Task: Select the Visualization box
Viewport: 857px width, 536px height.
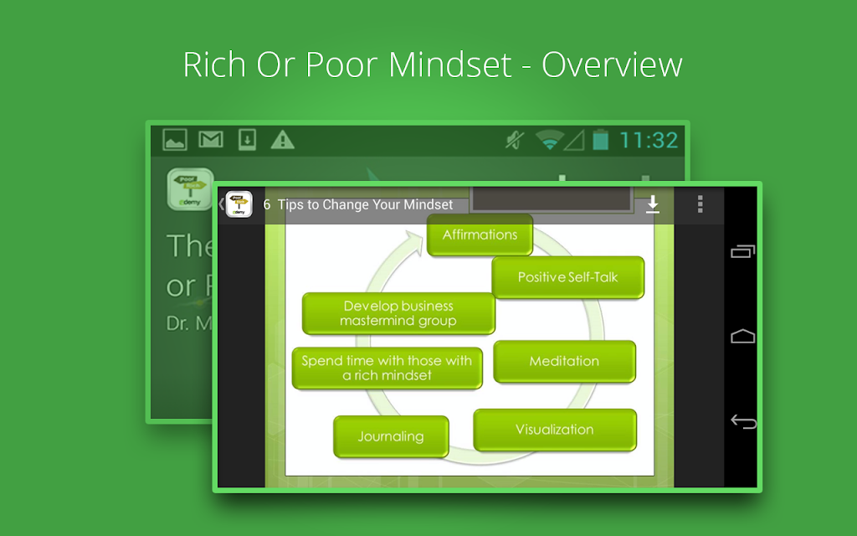Action: pos(555,430)
